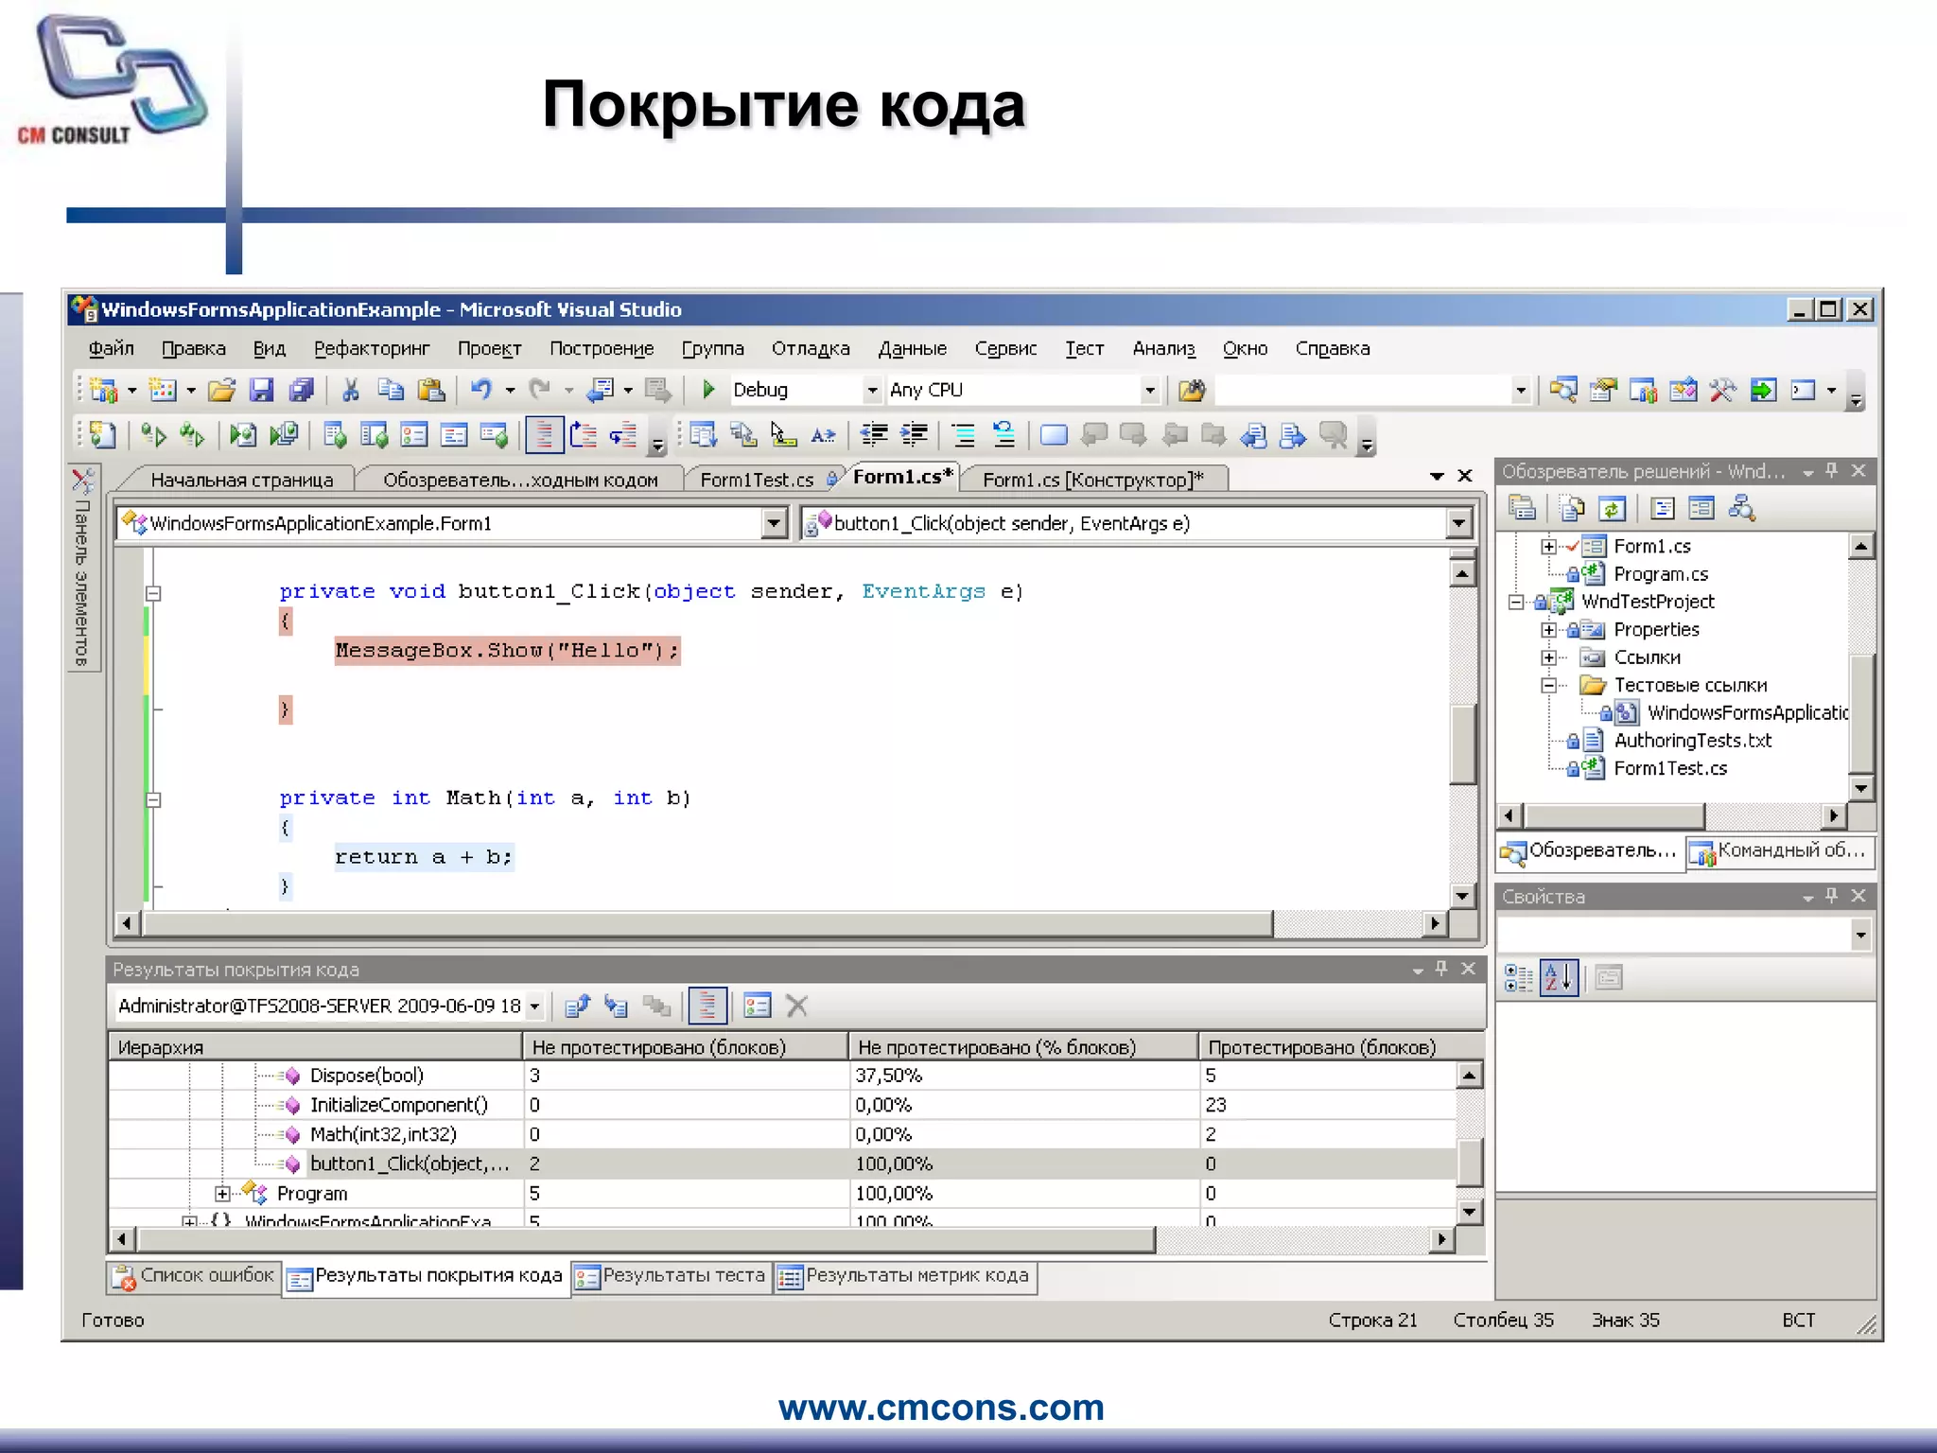Screen dimensions: 1937x1453
Task: Expand Program node in coverage results
Action: [222, 1194]
